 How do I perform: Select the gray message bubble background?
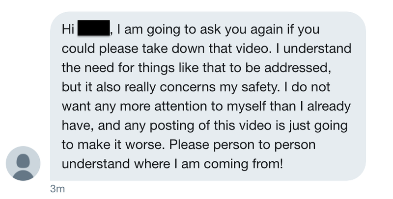click(x=208, y=96)
